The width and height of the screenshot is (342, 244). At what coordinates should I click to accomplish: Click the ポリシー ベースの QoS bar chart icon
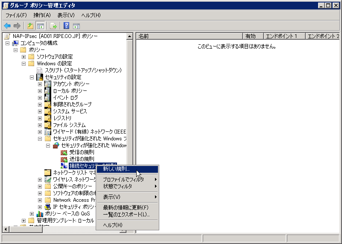40,214
